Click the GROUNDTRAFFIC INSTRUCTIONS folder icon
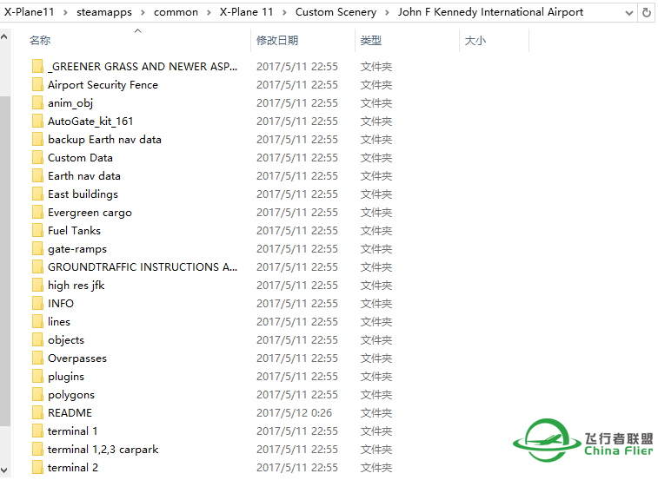658x480 pixels. tap(37, 267)
